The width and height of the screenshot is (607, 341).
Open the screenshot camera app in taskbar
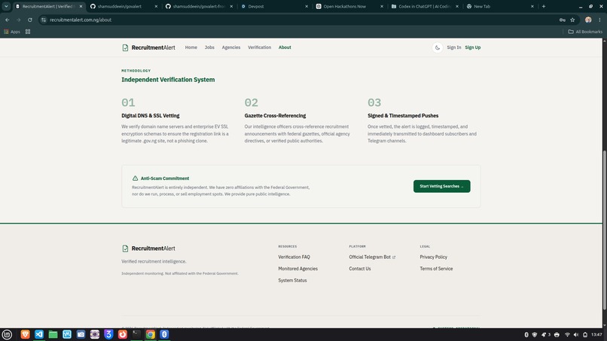81,334
